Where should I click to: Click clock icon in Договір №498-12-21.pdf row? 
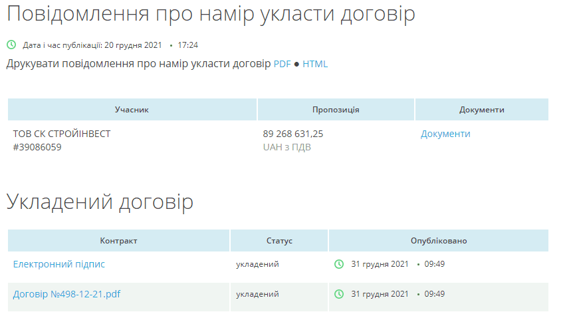tap(339, 294)
